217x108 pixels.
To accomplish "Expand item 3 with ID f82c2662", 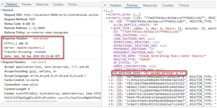I will pos(110,83).
